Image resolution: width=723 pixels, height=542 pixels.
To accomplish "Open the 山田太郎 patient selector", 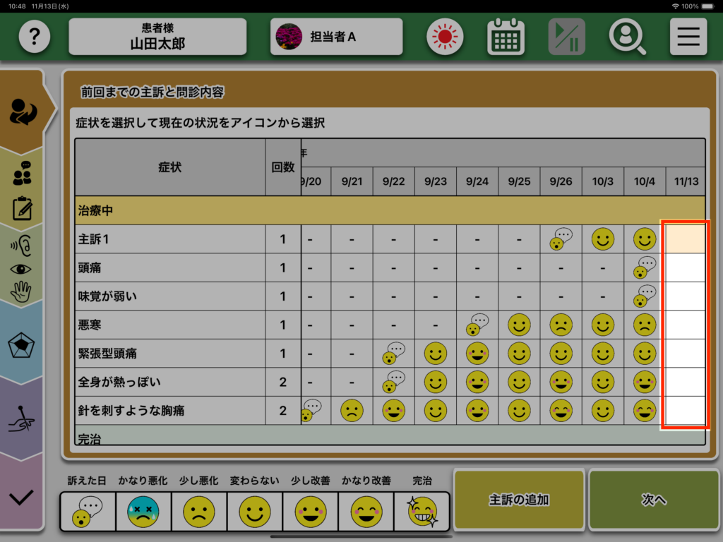I will coord(157,37).
